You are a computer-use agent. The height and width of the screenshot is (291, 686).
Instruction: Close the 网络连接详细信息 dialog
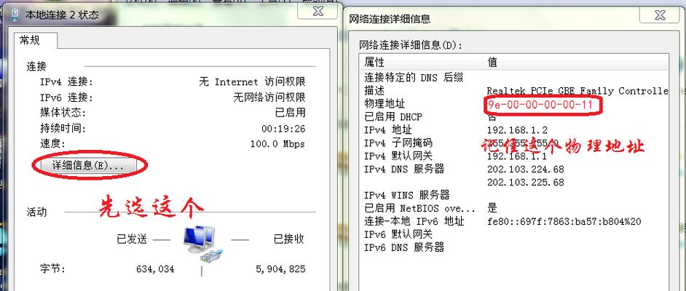point(659,15)
